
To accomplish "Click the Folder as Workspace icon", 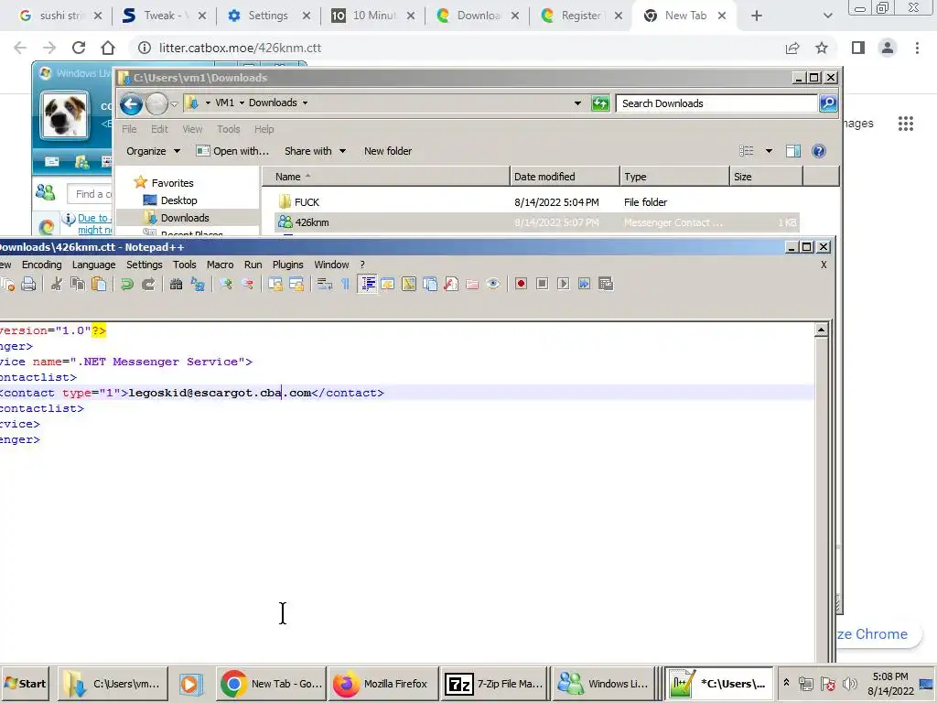I will click(472, 284).
